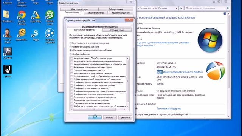This screenshot has height=136, width=242.
Task: Check Отображение тени под указателем мыши
Action: (71, 94)
